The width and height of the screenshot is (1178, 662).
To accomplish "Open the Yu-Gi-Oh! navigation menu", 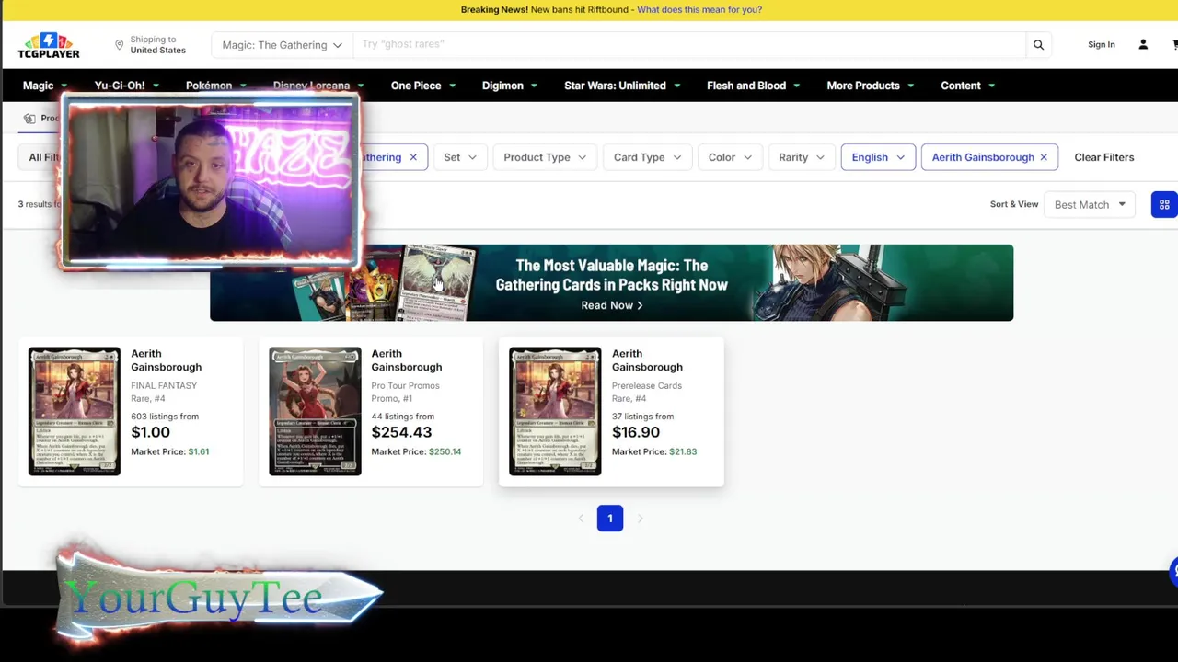I will [126, 86].
